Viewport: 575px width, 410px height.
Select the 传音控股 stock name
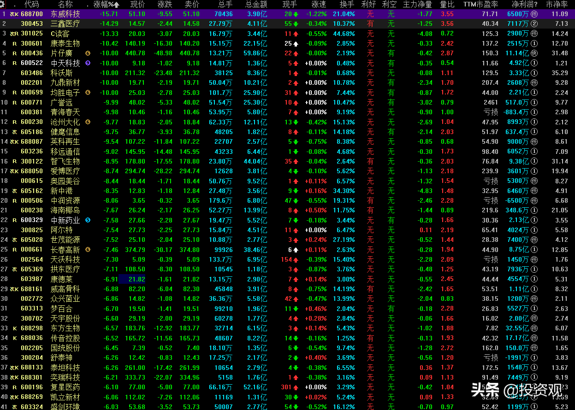[65, 338]
